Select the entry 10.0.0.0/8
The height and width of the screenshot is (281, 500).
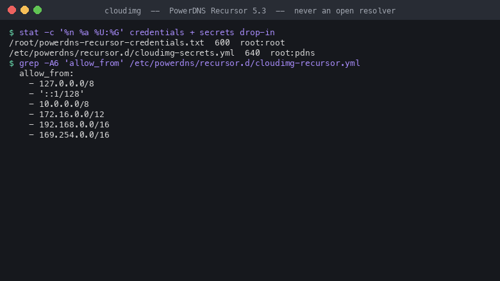tap(64, 104)
